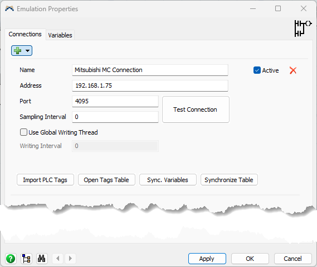317x267 pixels.
Task: Click into the Address input field
Action: click(x=150, y=85)
